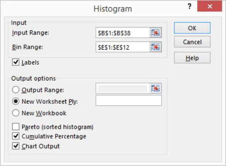This screenshot has width=226, height=166.
Task: Click the Input Range collapse dialog icon
Action: [156, 33]
